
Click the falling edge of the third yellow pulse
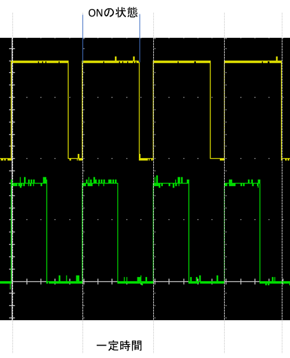pyautogui.click(x=210, y=110)
